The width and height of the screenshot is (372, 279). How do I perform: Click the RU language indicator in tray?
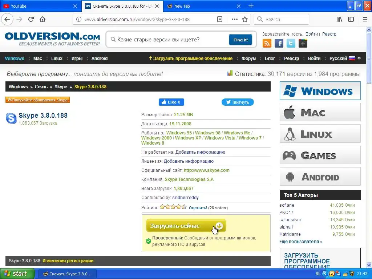click(318, 274)
